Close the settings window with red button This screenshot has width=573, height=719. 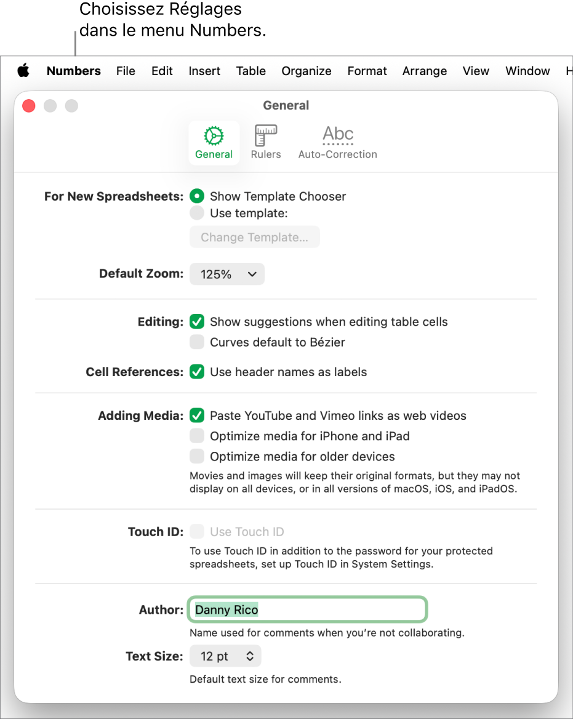pos(29,106)
